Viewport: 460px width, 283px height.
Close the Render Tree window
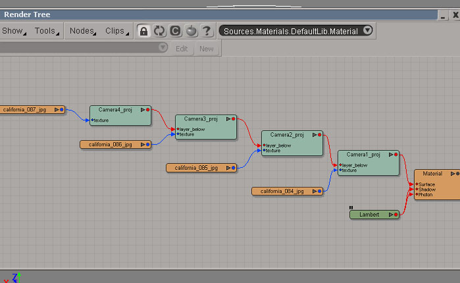455,15
